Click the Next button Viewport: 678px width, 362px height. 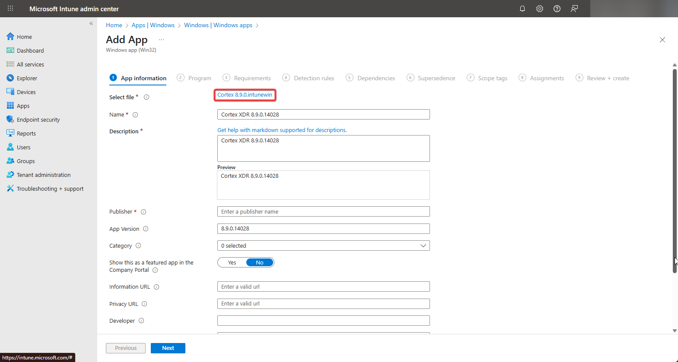pos(168,348)
